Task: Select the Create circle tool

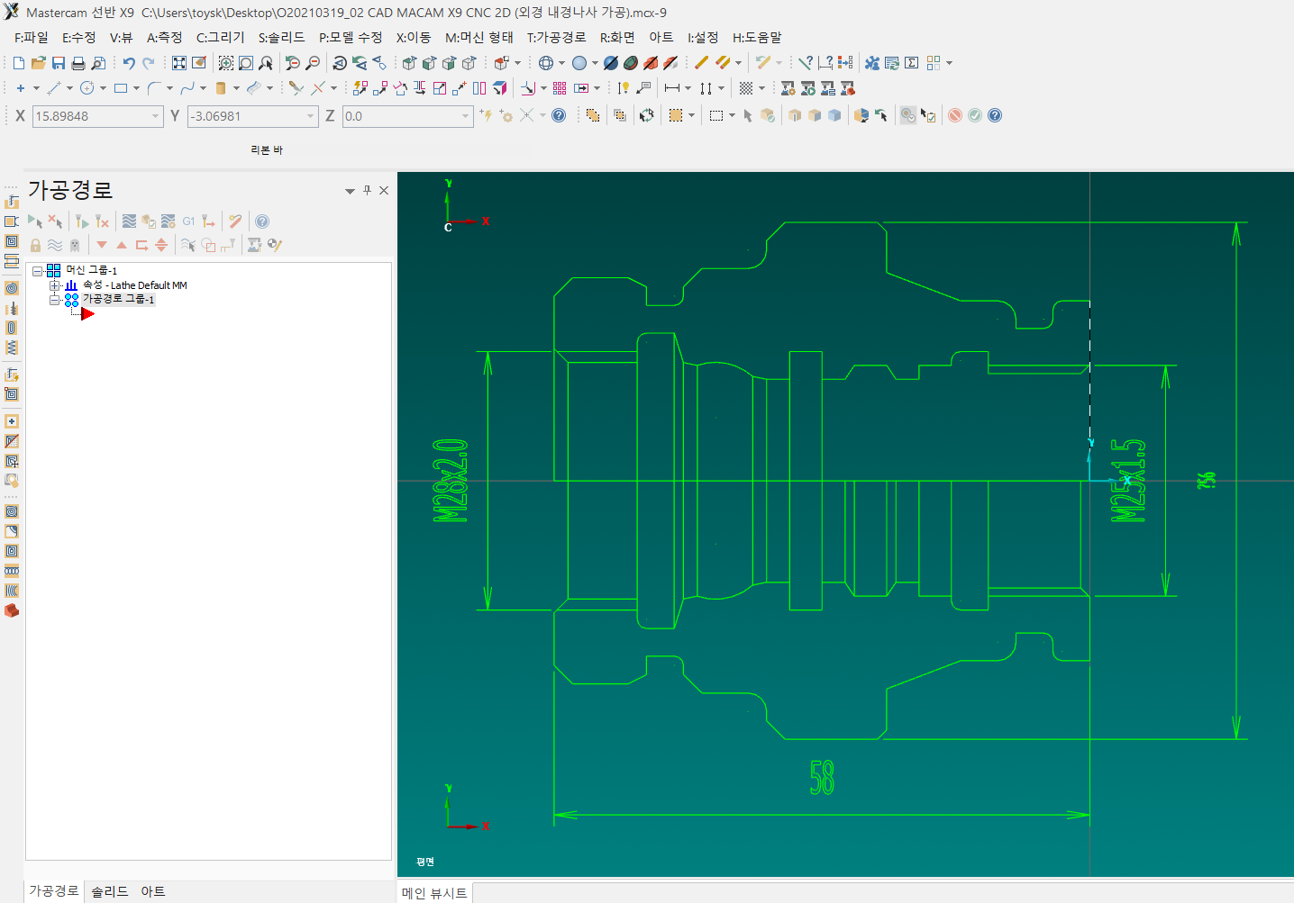Action: coord(87,88)
